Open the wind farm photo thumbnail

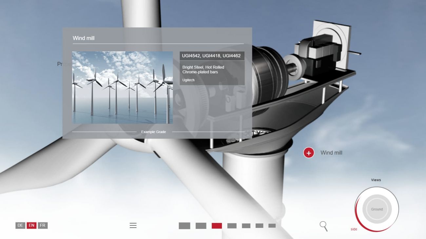coord(122,87)
